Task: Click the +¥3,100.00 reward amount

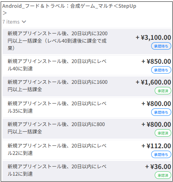Action: (x=153, y=38)
